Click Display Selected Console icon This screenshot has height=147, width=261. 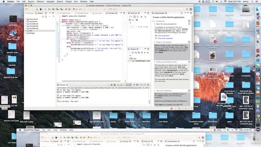[x=137, y=85]
